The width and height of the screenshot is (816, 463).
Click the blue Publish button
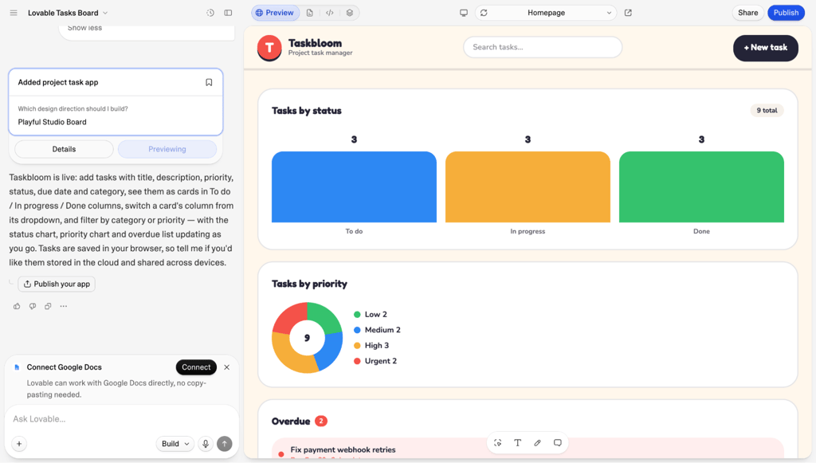click(x=786, y=13)
